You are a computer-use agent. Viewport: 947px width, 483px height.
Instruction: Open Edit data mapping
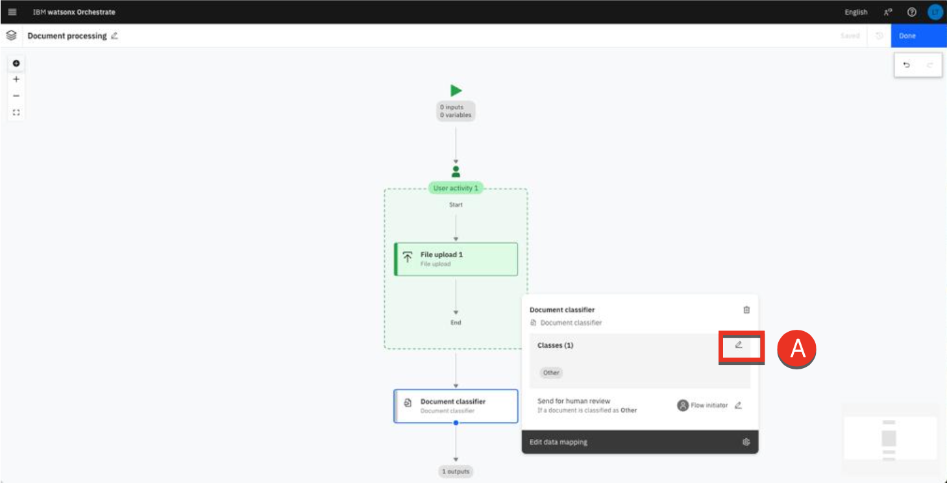tap(559, 442)
